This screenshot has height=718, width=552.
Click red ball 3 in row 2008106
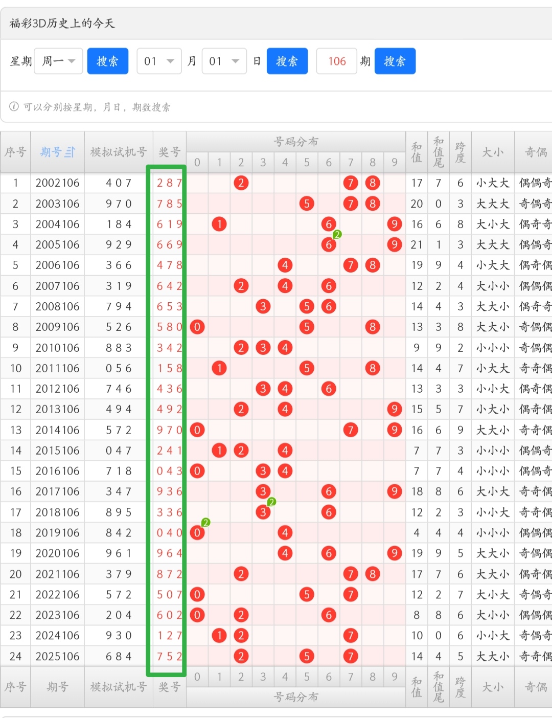[x=263, y=306]
